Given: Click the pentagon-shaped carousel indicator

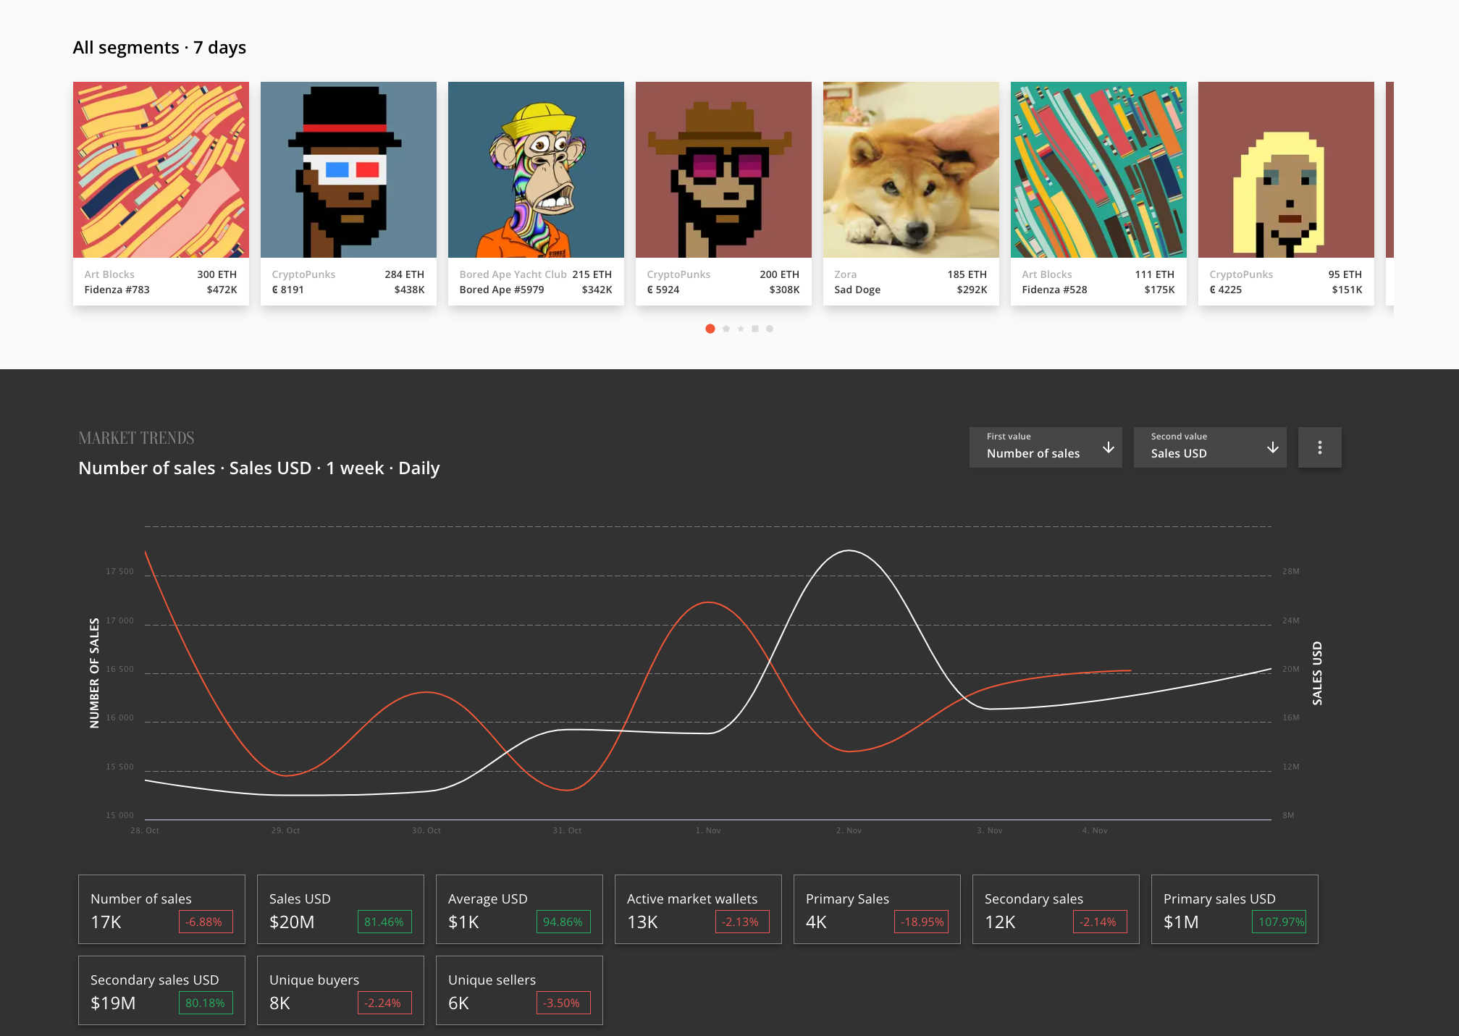Looking at the screenshot, I should [x=726, y=329].
